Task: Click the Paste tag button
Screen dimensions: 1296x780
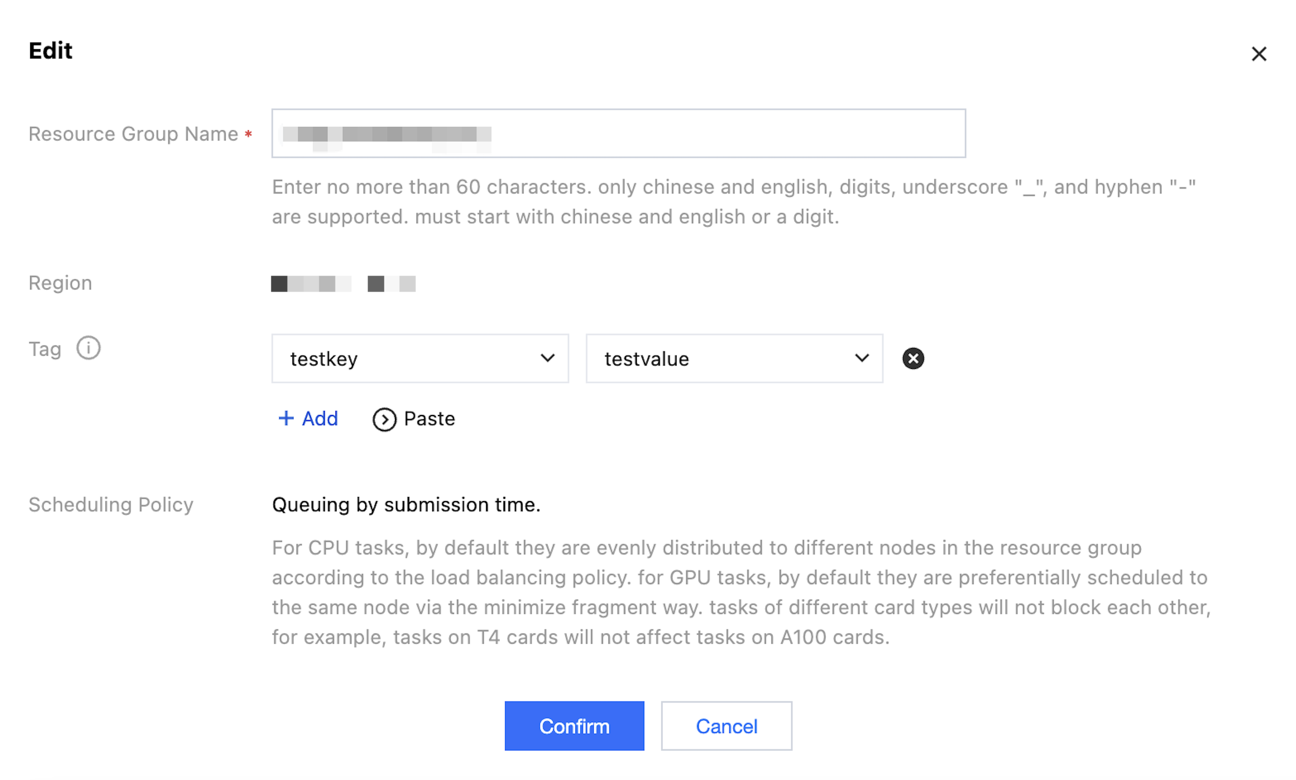Action: click(x=429, y=419)
